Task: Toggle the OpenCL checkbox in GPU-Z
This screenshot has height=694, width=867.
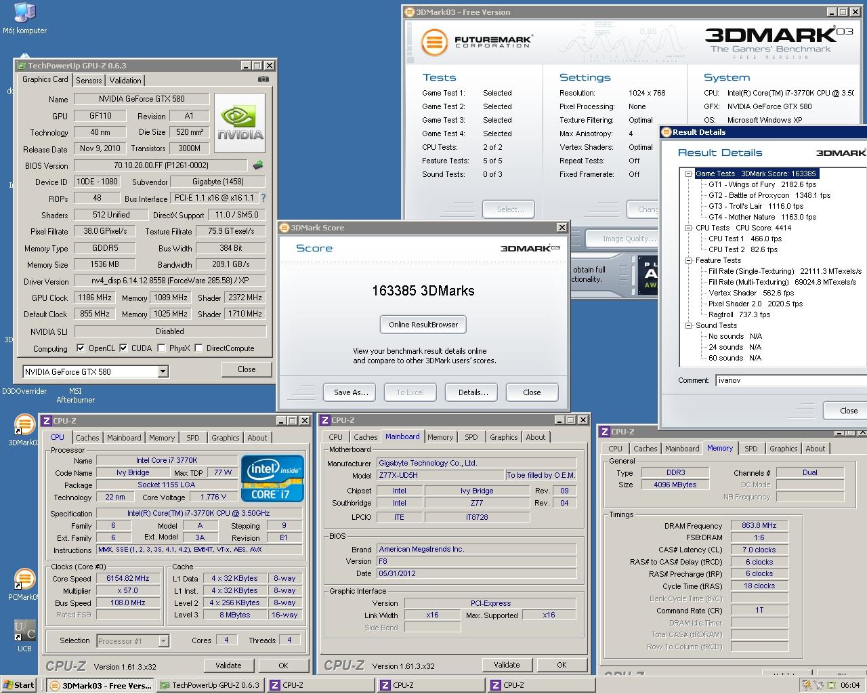Action: pyautogui.click(x=81, y=348)
